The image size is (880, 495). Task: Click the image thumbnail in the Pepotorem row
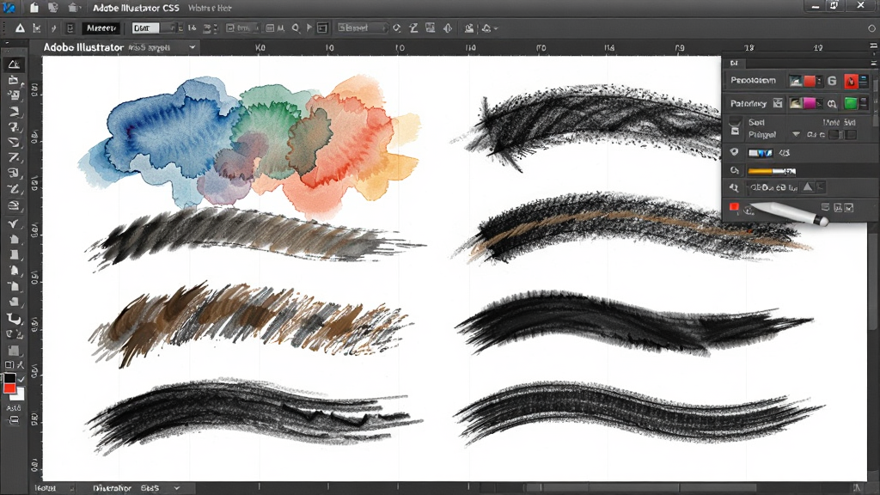pyautogui.click(x=795, y=81)
